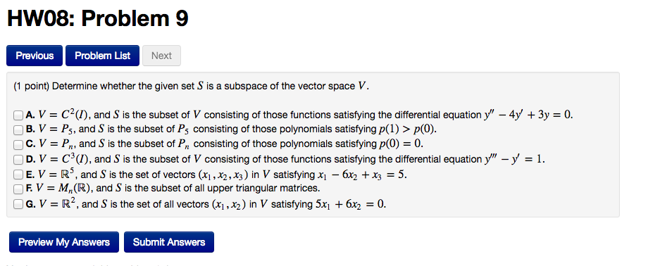Image resolution: width=653 pixels, height=266 pixels.
Task: Click the label text for option B on P5
Action: tap(231, 129)
